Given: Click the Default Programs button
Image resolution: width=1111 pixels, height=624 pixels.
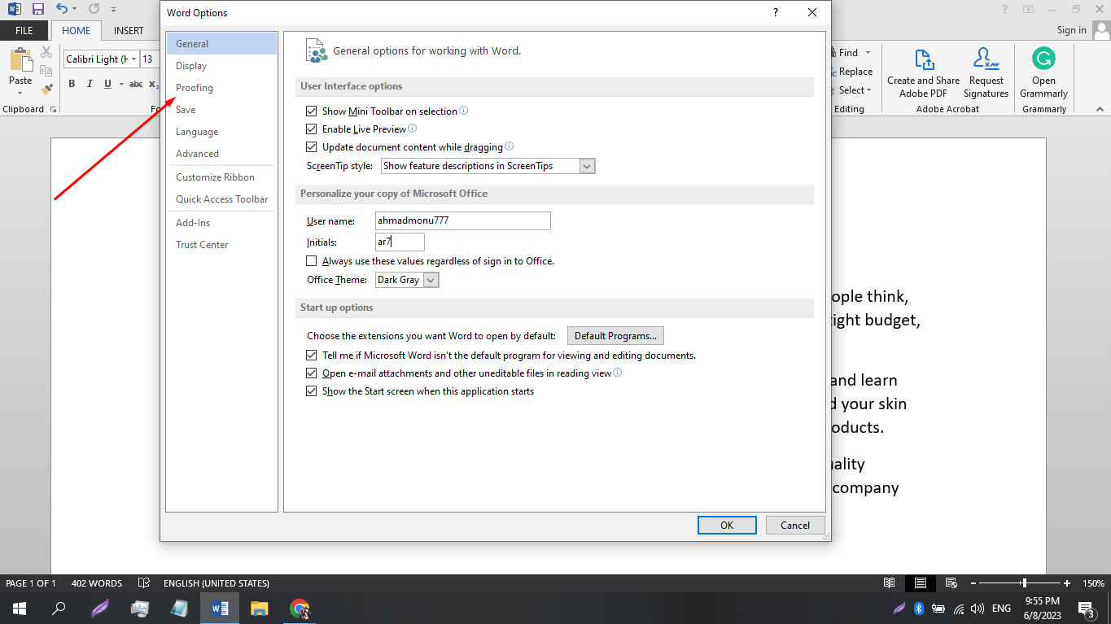Looking at the screenshot, I should click(615, 336).
